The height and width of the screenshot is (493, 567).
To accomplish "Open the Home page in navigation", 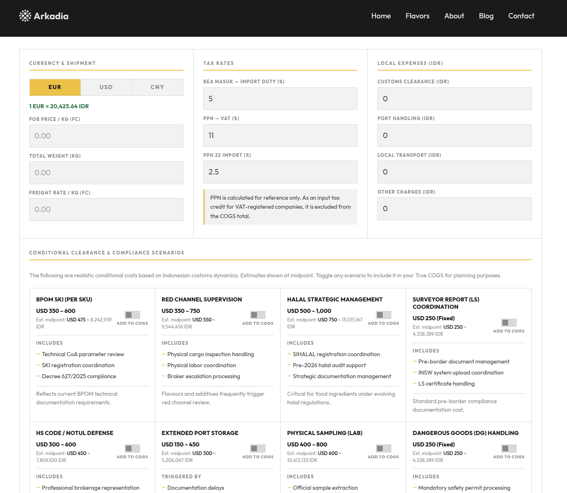I will tap(381, 16).
